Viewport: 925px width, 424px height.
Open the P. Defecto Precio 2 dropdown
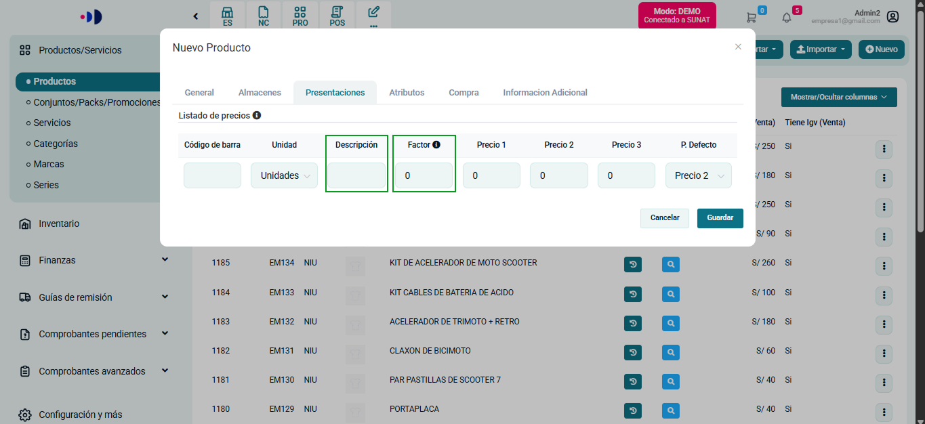click(698, 175)
